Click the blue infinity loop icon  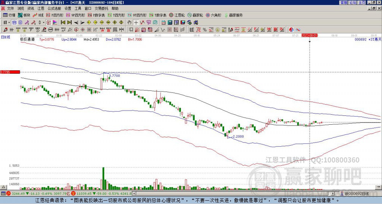[x=298, y=30]
